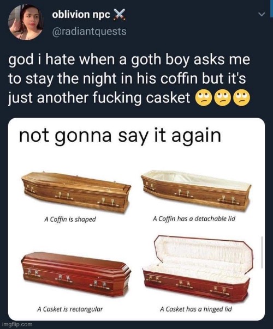Open the @radiantquests handle link
Screen dimensions: 273x329
(89, 31)
